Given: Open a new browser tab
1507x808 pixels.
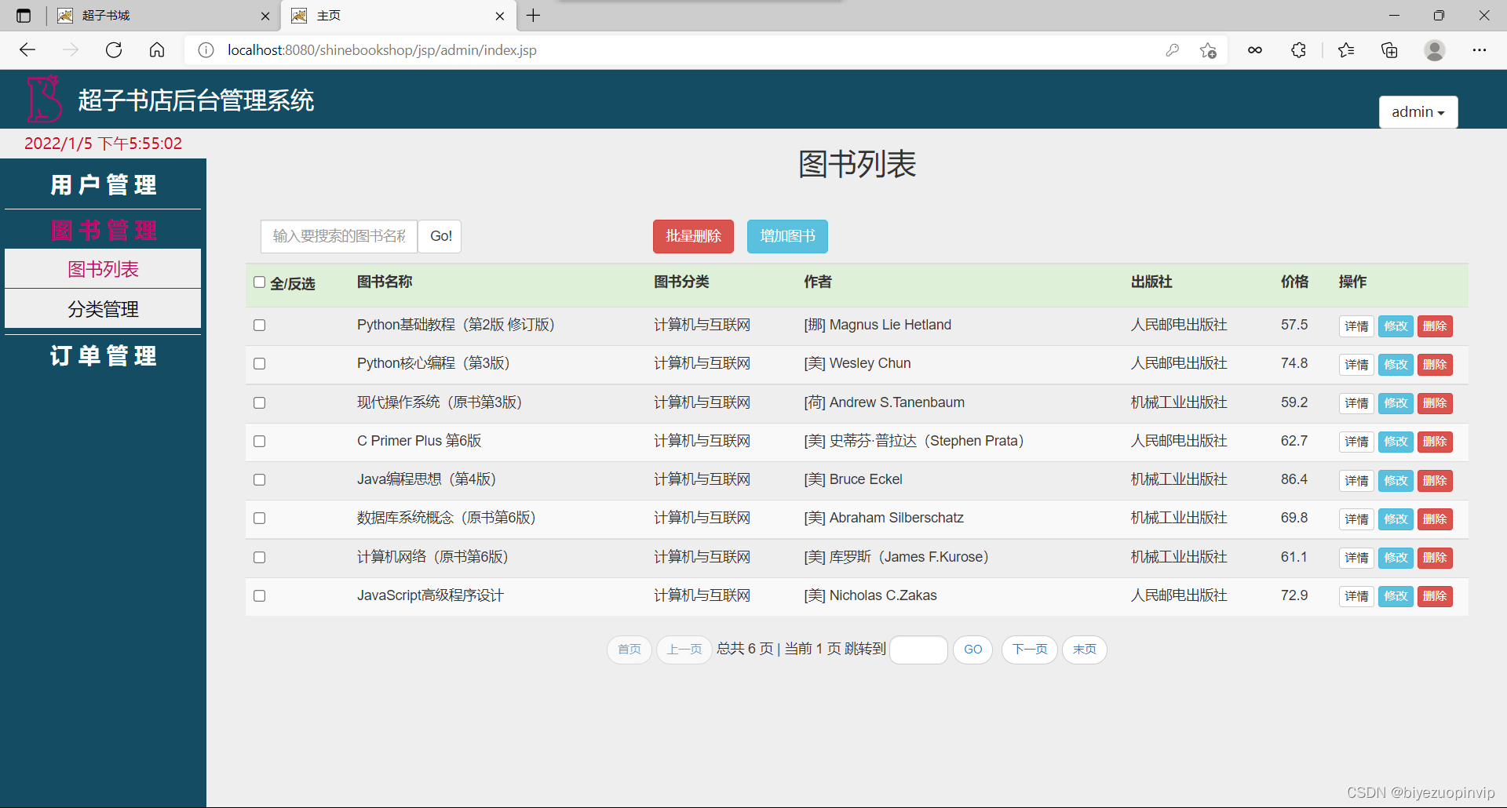Looking at the screenshot, I should (534, 16).
